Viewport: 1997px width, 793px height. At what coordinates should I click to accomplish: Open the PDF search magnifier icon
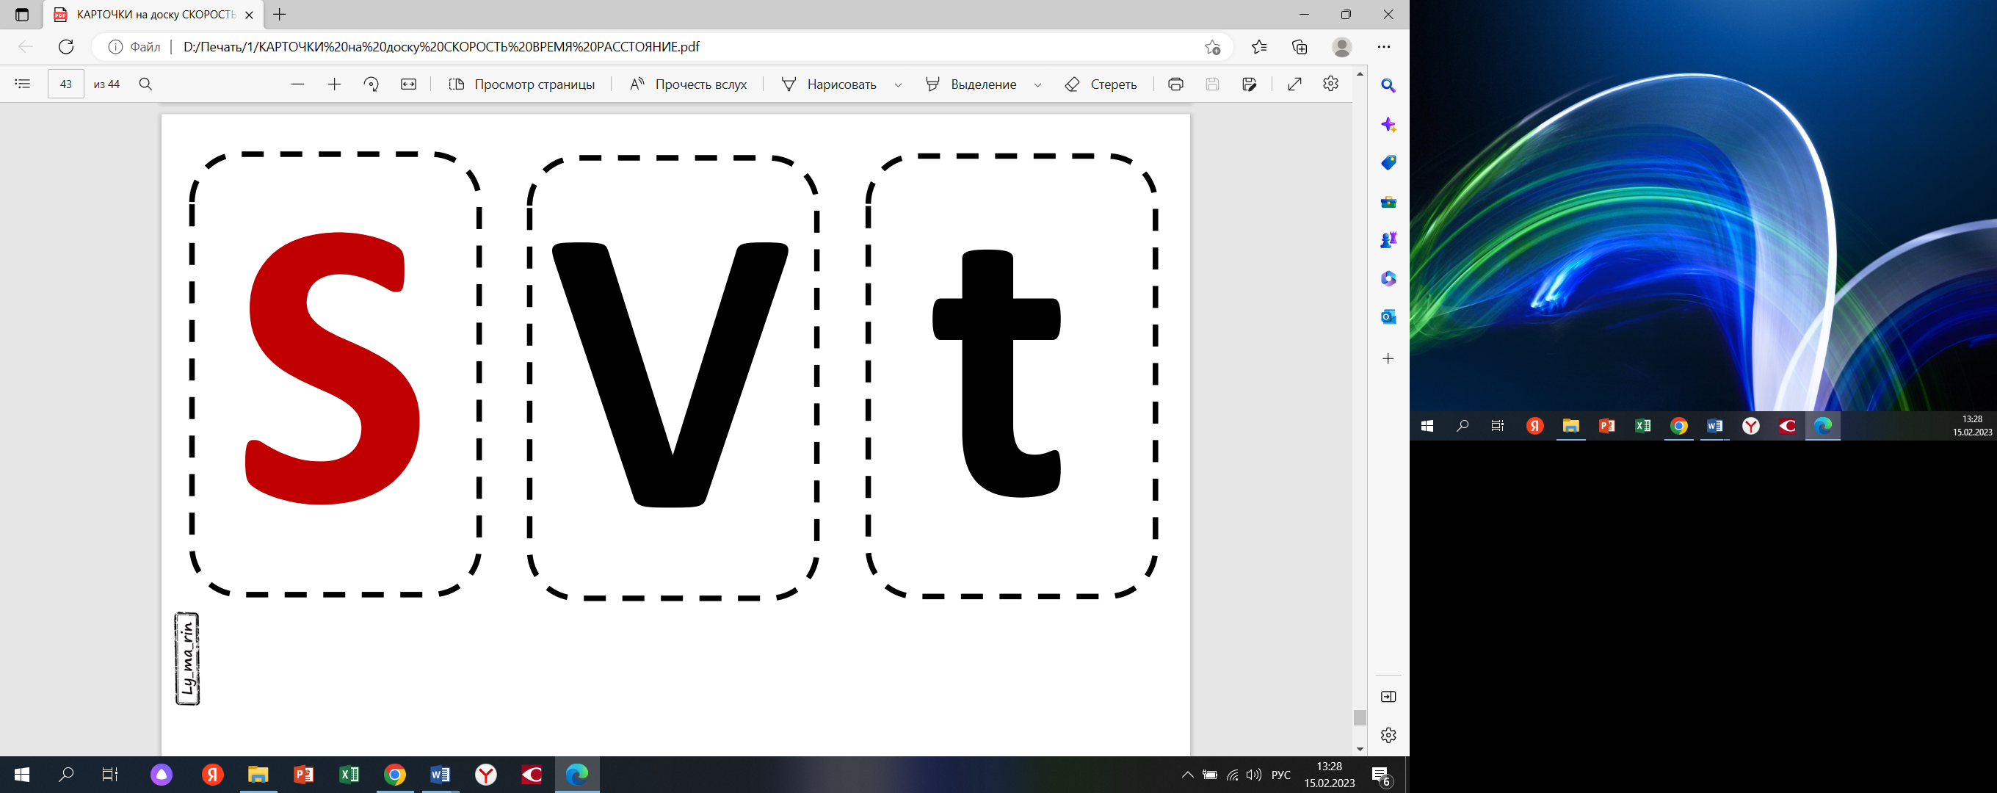[x=146, y=84]
